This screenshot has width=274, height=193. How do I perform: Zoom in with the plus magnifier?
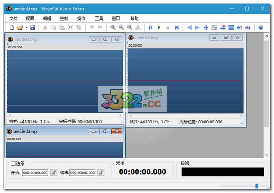point(112,27)
